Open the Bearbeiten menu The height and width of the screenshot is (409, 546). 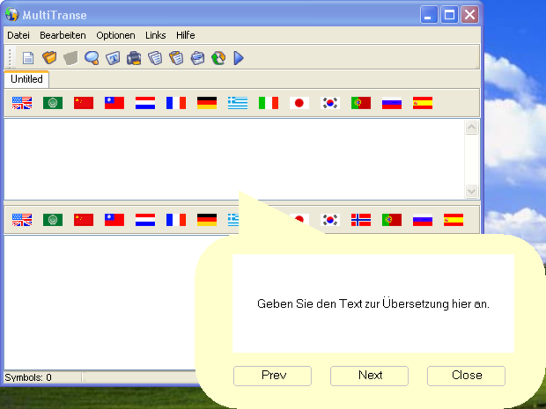[63, 35]
